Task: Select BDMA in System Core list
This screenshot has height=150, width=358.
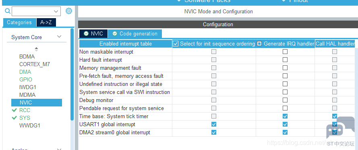Action: pos(27,57)
